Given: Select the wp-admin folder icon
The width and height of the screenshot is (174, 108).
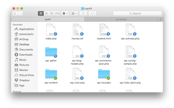Looking at the screenshot, I should [x=51, y=52].
